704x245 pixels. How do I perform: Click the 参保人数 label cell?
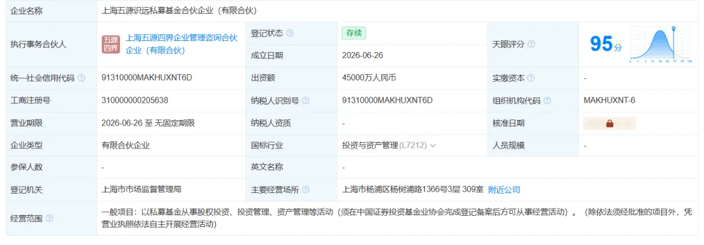tap(51, 168)
